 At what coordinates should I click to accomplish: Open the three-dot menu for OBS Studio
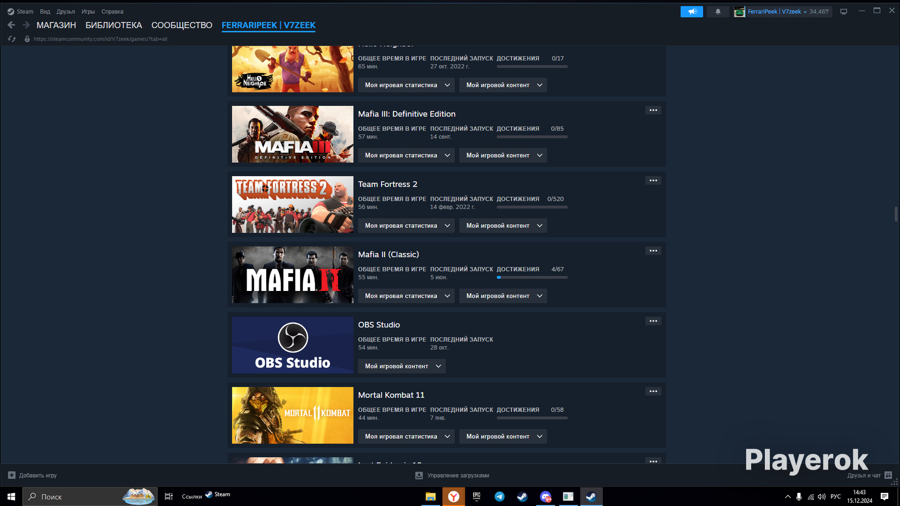click(653, 321)
